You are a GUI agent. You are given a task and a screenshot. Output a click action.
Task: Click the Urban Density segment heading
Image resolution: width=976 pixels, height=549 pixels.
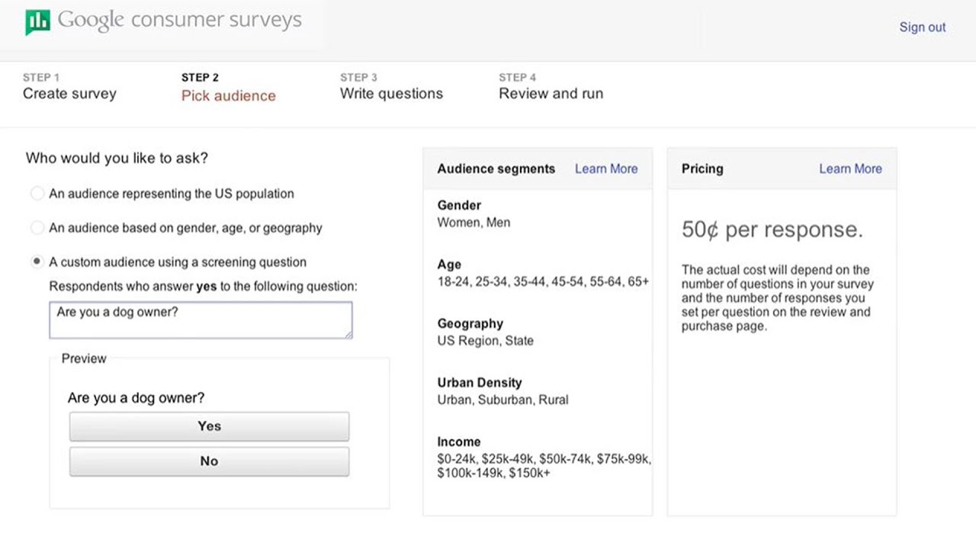click(479, 383)
